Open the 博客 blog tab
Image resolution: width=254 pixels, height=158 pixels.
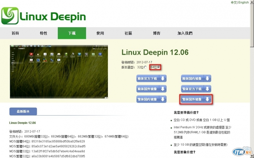pos(157,33)
